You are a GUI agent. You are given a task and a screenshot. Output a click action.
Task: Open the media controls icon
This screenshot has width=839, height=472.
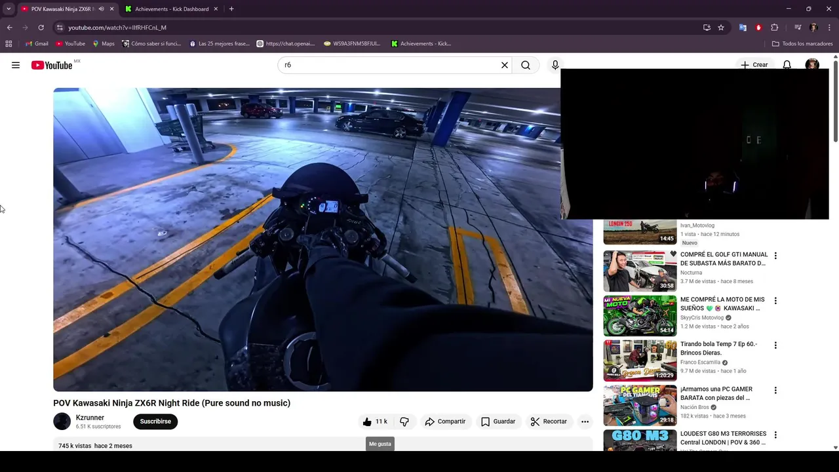pyautogui.click(x=798, y=28)
